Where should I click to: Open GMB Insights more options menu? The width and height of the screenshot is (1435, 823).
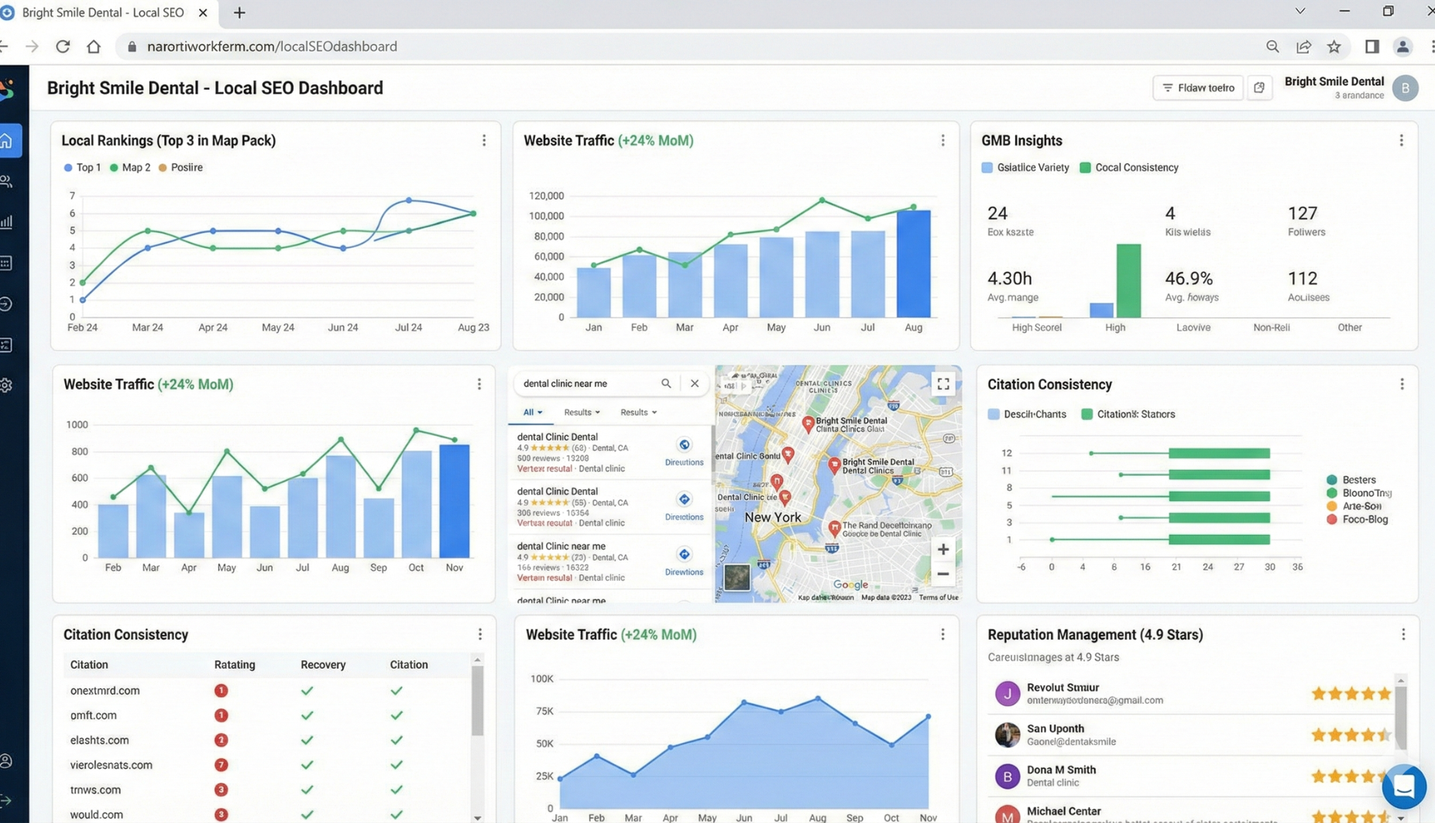pos(1401,141)
